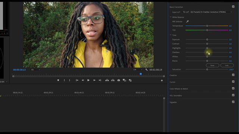This screenshot has height=134, width=239.
Task: Click the current timecode 00:00:56:13
Action: click(19, 70)
